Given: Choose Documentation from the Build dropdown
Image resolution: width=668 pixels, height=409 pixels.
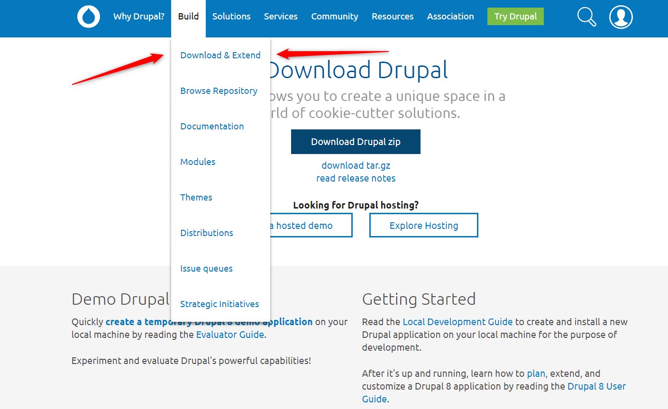Looking at the screenshot, I should (212, 127).
